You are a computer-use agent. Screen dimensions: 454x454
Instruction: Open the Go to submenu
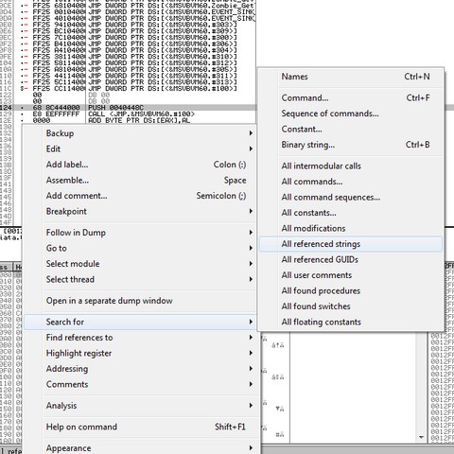pos(141,248)
